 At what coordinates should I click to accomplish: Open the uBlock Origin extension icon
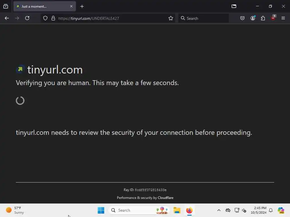[x=273, y=18]
